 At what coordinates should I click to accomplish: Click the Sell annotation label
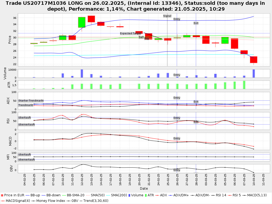(141, 37)
